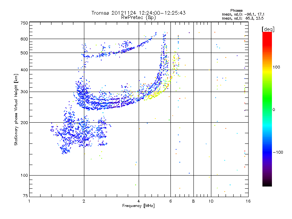292x219 pixels.
Task: Click the y-axis tick label '100'
Action: tap(24, 176)
